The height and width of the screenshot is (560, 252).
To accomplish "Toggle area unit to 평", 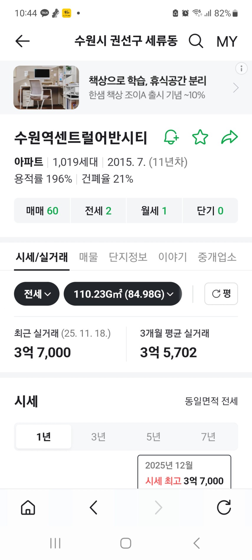I will (x=221, y=294).
